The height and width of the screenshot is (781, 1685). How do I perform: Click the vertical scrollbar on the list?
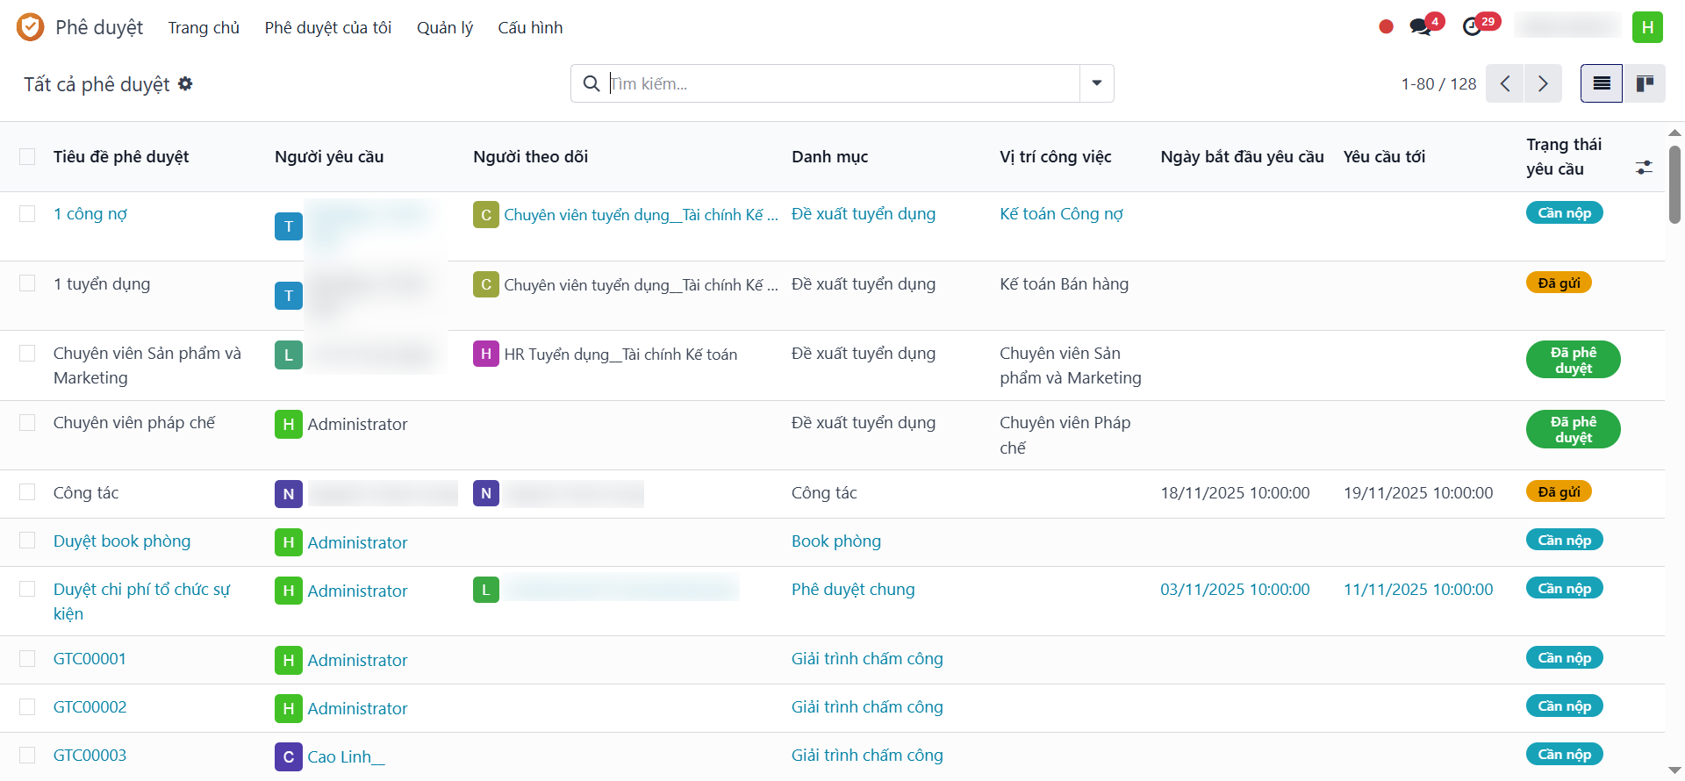coord(1674,184)
